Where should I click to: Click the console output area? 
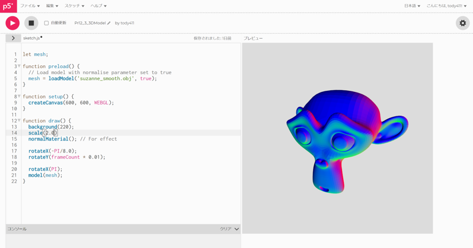coord(123,241)
